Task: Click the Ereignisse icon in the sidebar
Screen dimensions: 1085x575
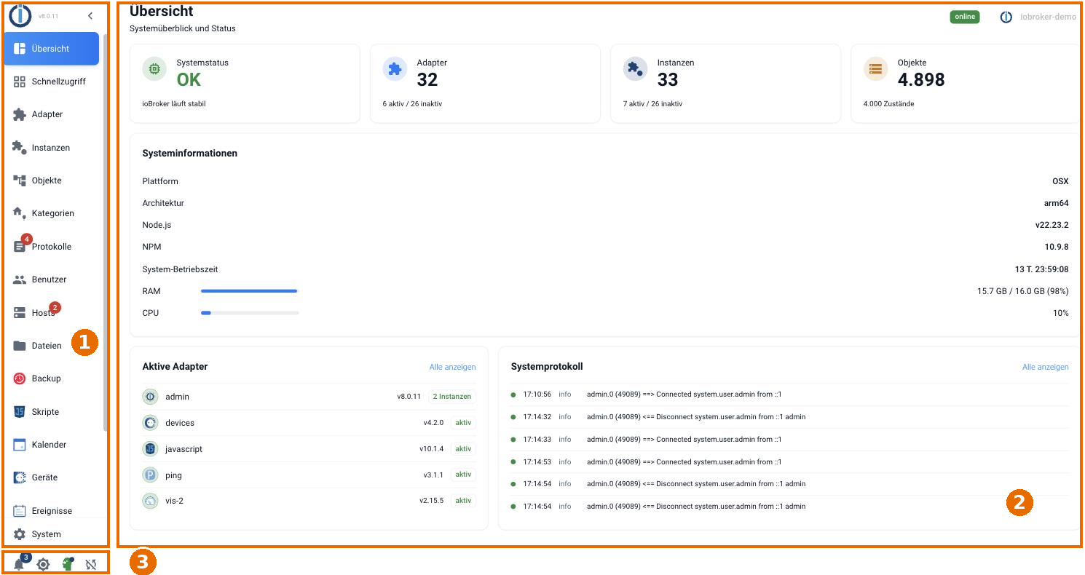Action: click(20, 511)
